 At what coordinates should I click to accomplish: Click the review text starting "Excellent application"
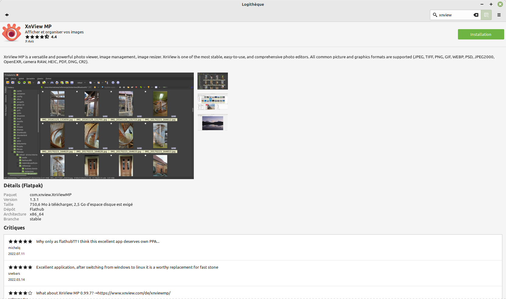[127, 267]
